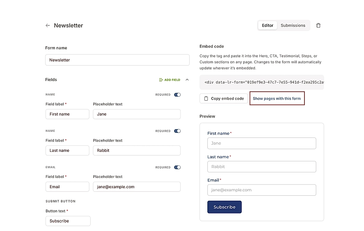Screen dimensions: 364x231
Task: Click the Preview heading
Action: [207, 116]
